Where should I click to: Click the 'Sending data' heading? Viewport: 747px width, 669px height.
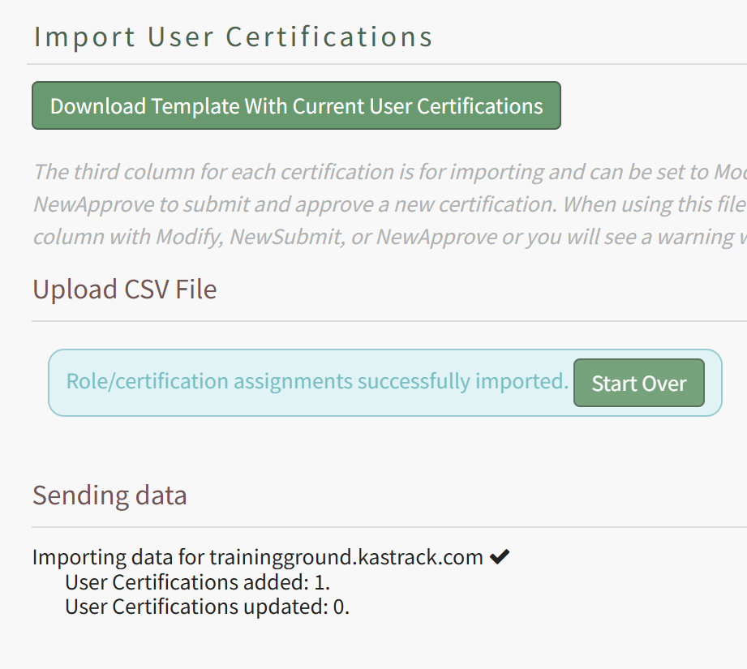point(109,495)
